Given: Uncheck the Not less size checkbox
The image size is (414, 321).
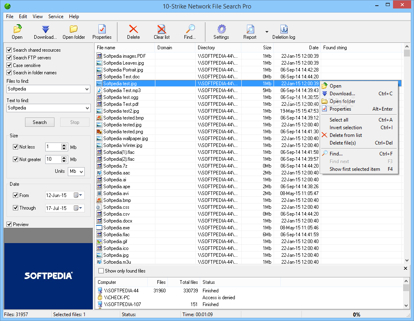Looking at the screenshot, I should [16, 147].
